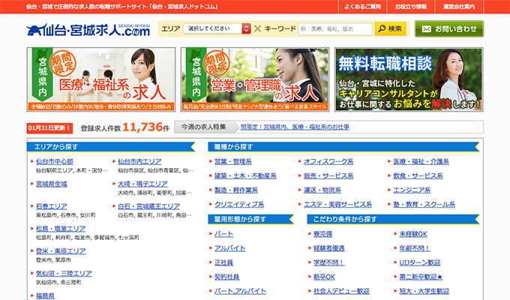Choose 未経験OK condition link
The image size is (510, 300).
413,234
